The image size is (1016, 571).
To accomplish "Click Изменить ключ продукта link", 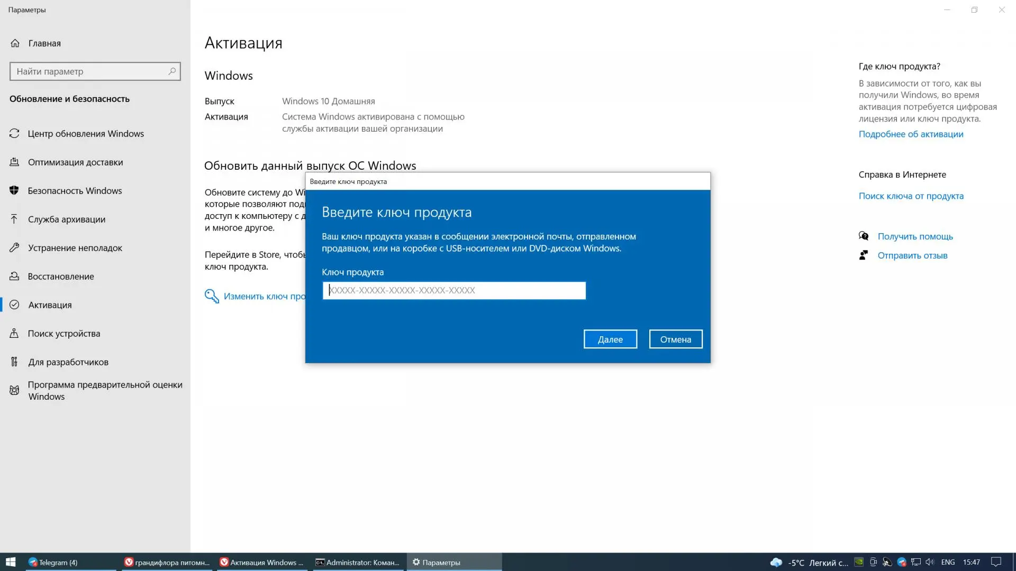I will [264, 296].
